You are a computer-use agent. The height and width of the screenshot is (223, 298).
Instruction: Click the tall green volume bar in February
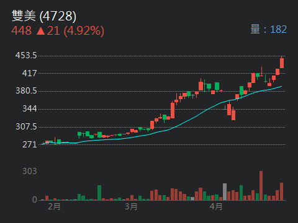99,193
